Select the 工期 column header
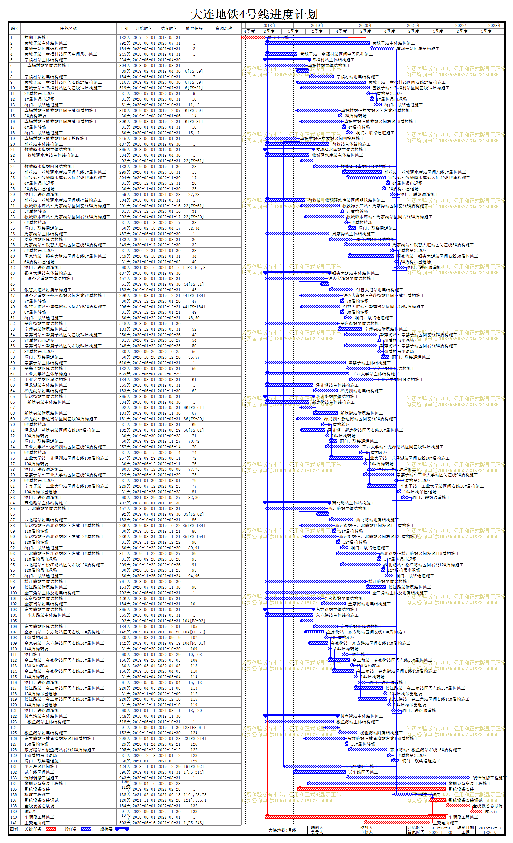This screenshot has height=843, width=513. (124, 28)
